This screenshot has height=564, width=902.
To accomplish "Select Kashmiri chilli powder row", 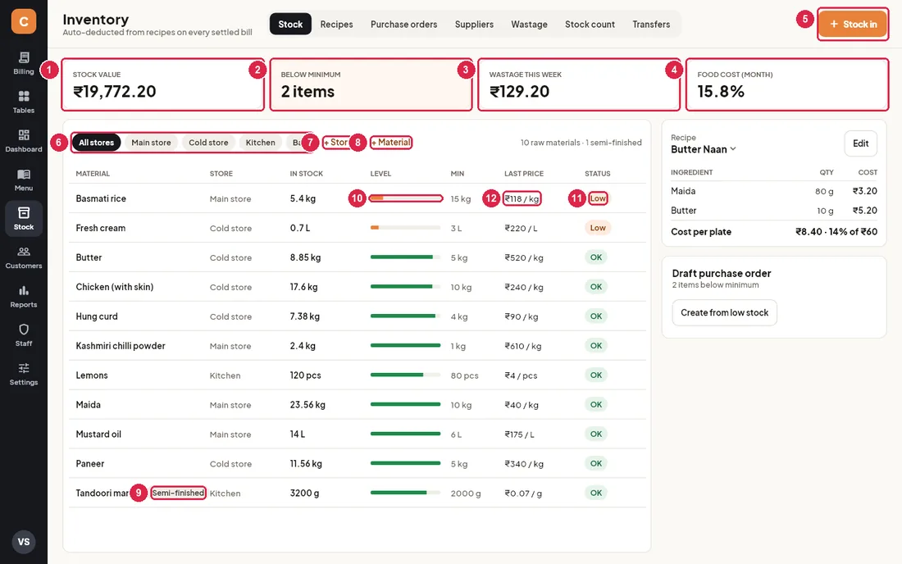I will [x=358, y=345].
